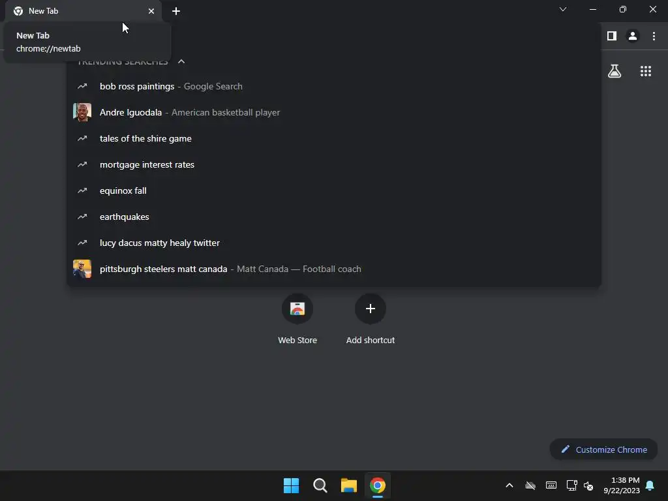668x501 pixels.
Task: Click trending arrow icon beside 'equinox fall'
Action: (x=82, y=190)
